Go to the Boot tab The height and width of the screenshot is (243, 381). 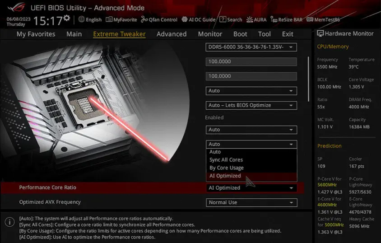[240, 34]
